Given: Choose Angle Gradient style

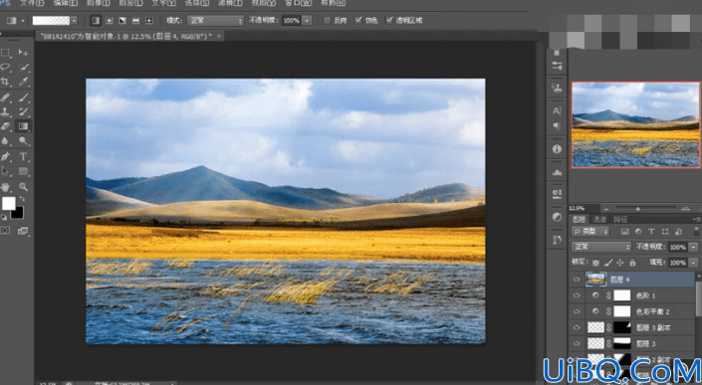Looking at the screenshot, I should click(x=122, y=21).
